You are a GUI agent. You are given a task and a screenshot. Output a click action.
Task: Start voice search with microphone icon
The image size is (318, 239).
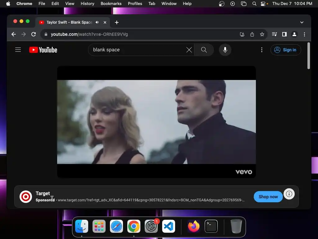point(225,50)
